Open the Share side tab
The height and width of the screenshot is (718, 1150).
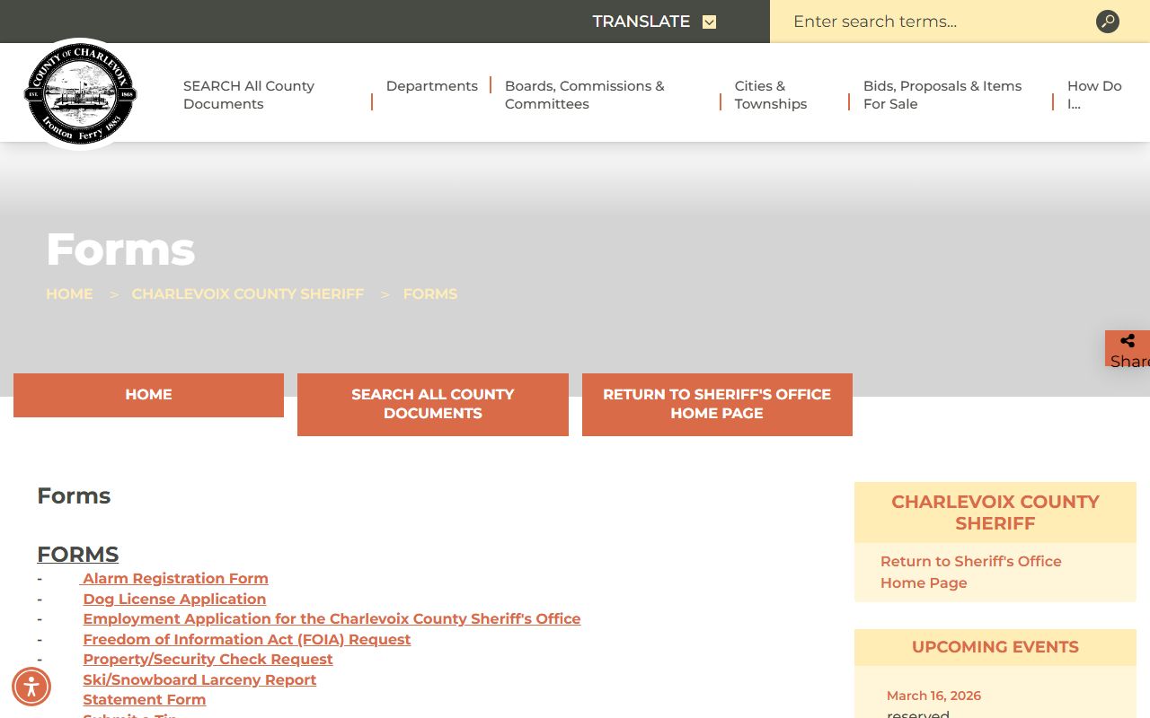coord(1128,349)
